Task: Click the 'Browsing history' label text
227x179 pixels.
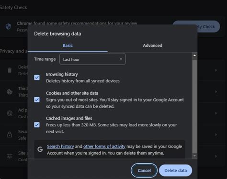Action: point(62,74)
